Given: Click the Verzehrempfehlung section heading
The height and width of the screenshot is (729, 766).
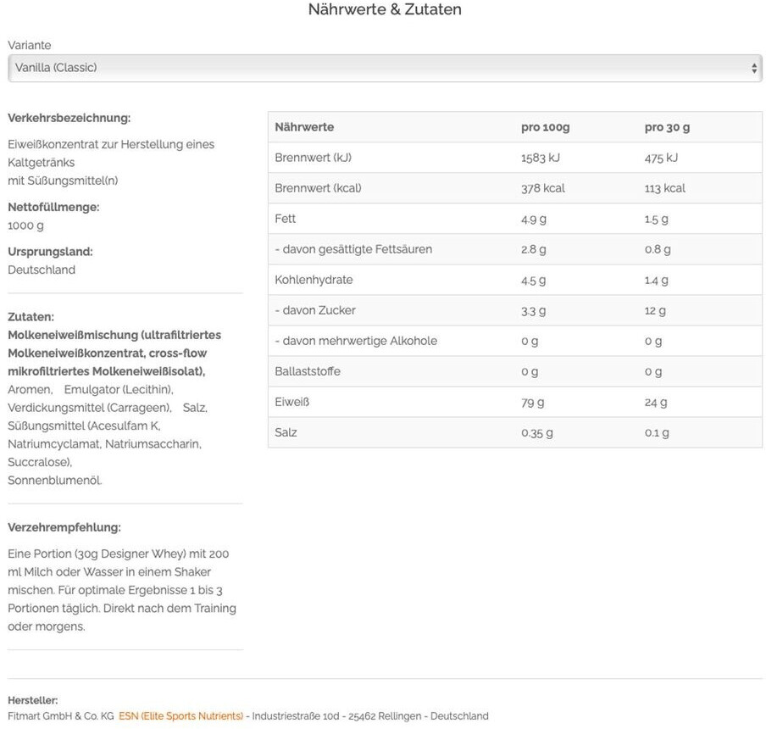Looking at the screenshot, I should pos(64,527).
